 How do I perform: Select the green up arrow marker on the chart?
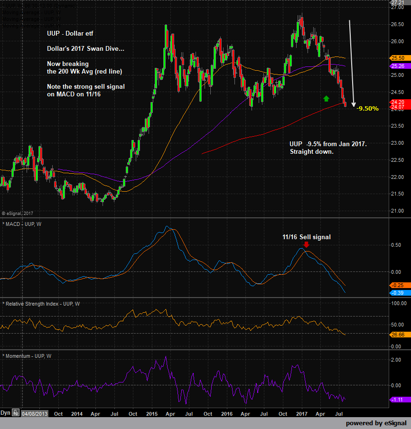(326, 99)
